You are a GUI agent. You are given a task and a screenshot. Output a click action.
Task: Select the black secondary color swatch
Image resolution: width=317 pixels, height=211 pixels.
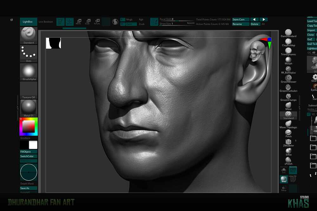[24, 145]
